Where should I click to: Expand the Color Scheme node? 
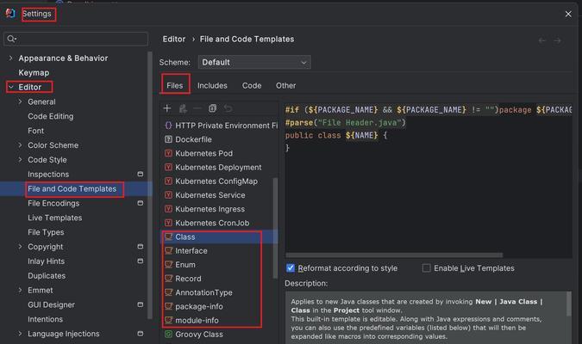point(20,145)
